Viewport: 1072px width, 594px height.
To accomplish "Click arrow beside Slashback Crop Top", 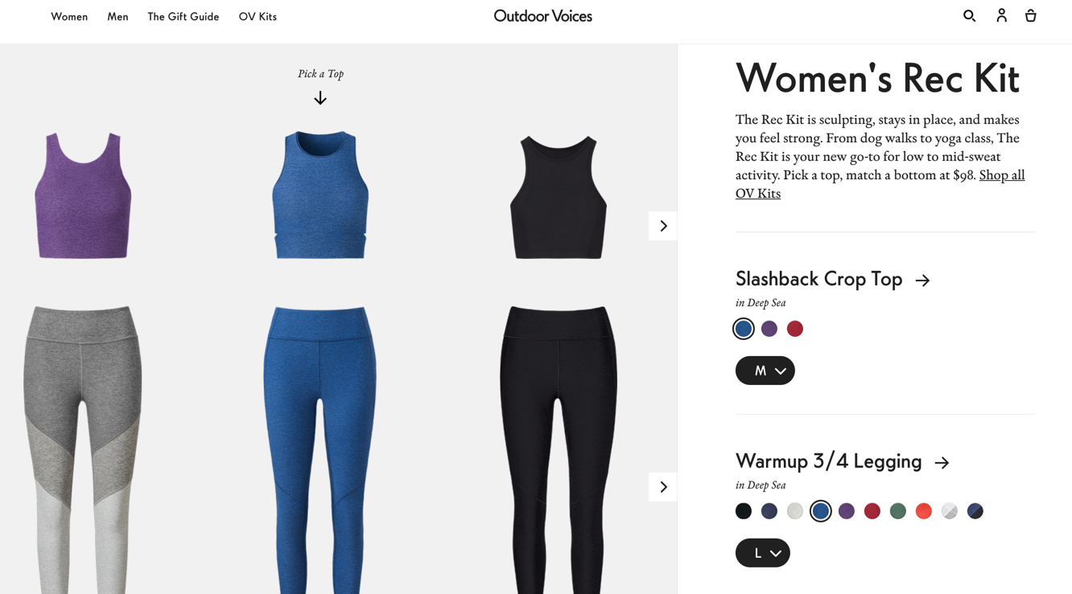I will (922, 281).
